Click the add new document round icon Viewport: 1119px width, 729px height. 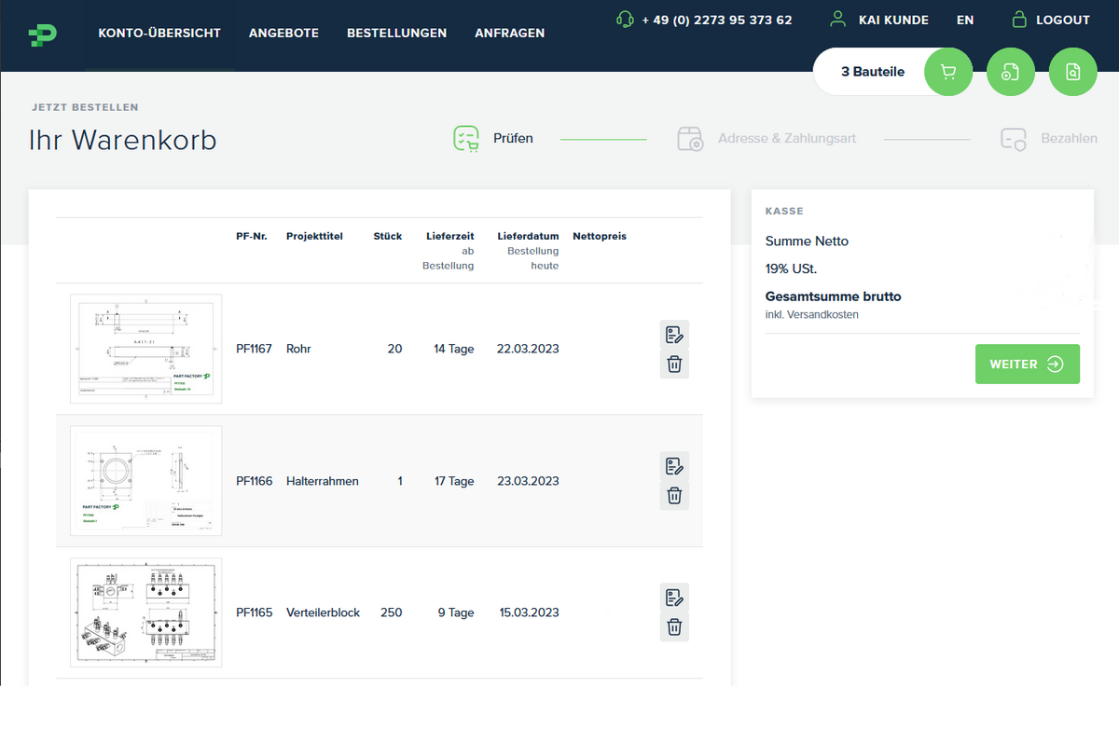(1011, 72)
